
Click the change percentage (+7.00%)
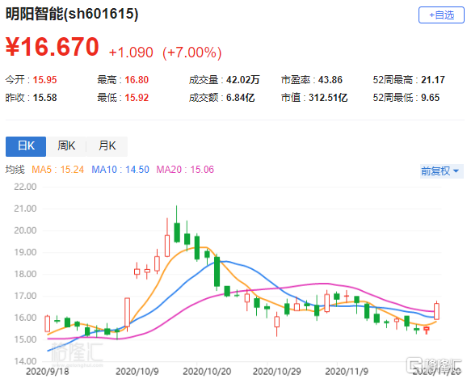click(x=192, y=53)
